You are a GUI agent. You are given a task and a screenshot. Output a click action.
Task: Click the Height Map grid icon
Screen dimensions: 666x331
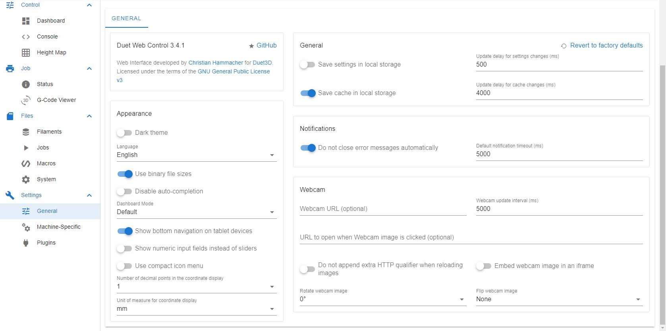coord(26,52)
